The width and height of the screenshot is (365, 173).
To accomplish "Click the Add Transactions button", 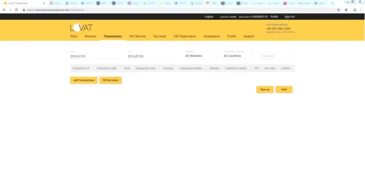I will click(84, 80).
